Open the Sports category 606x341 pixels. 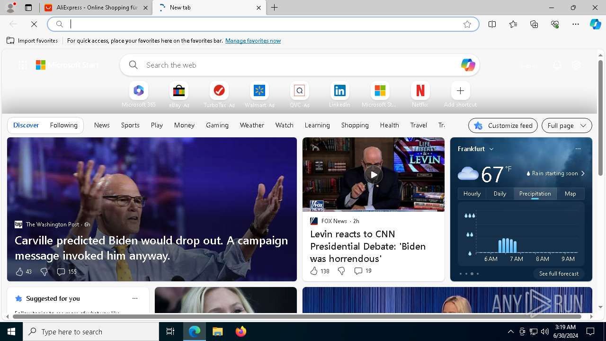130,125
